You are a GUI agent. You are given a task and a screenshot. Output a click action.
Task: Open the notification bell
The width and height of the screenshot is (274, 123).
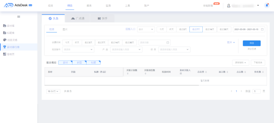267,5
